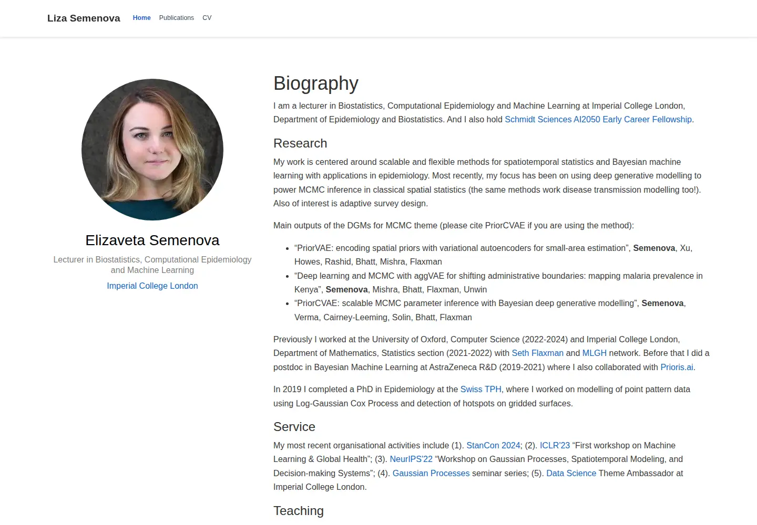Click the Biography heading
Image resolution: width=757 pixels, height=525 pixels.
[x=316, y=83]
